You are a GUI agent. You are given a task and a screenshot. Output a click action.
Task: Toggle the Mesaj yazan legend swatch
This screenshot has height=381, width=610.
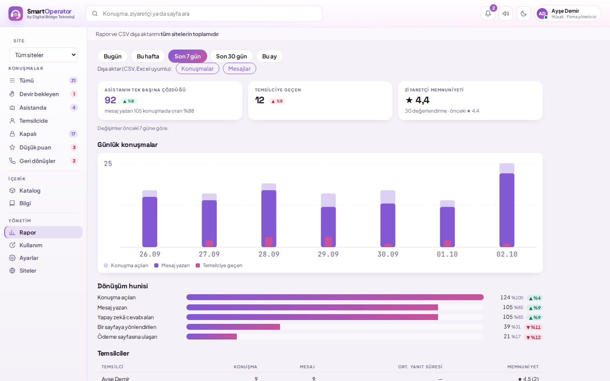coord(156,265)
